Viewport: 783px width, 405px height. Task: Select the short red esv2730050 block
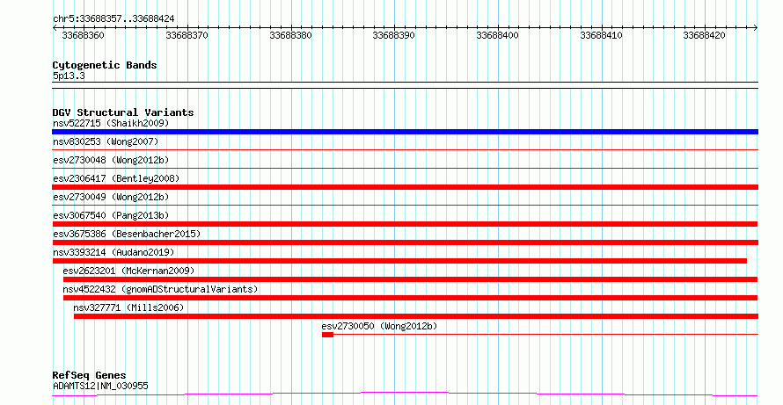[327, 335]
